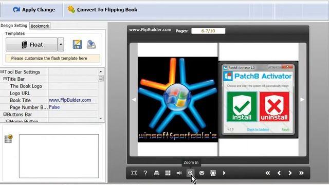Flip to next page with right side arrow

302,100
